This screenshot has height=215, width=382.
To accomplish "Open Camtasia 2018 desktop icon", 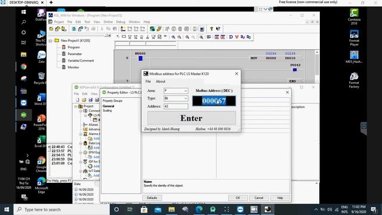I will pyautogui.click(x=354, y=17).
